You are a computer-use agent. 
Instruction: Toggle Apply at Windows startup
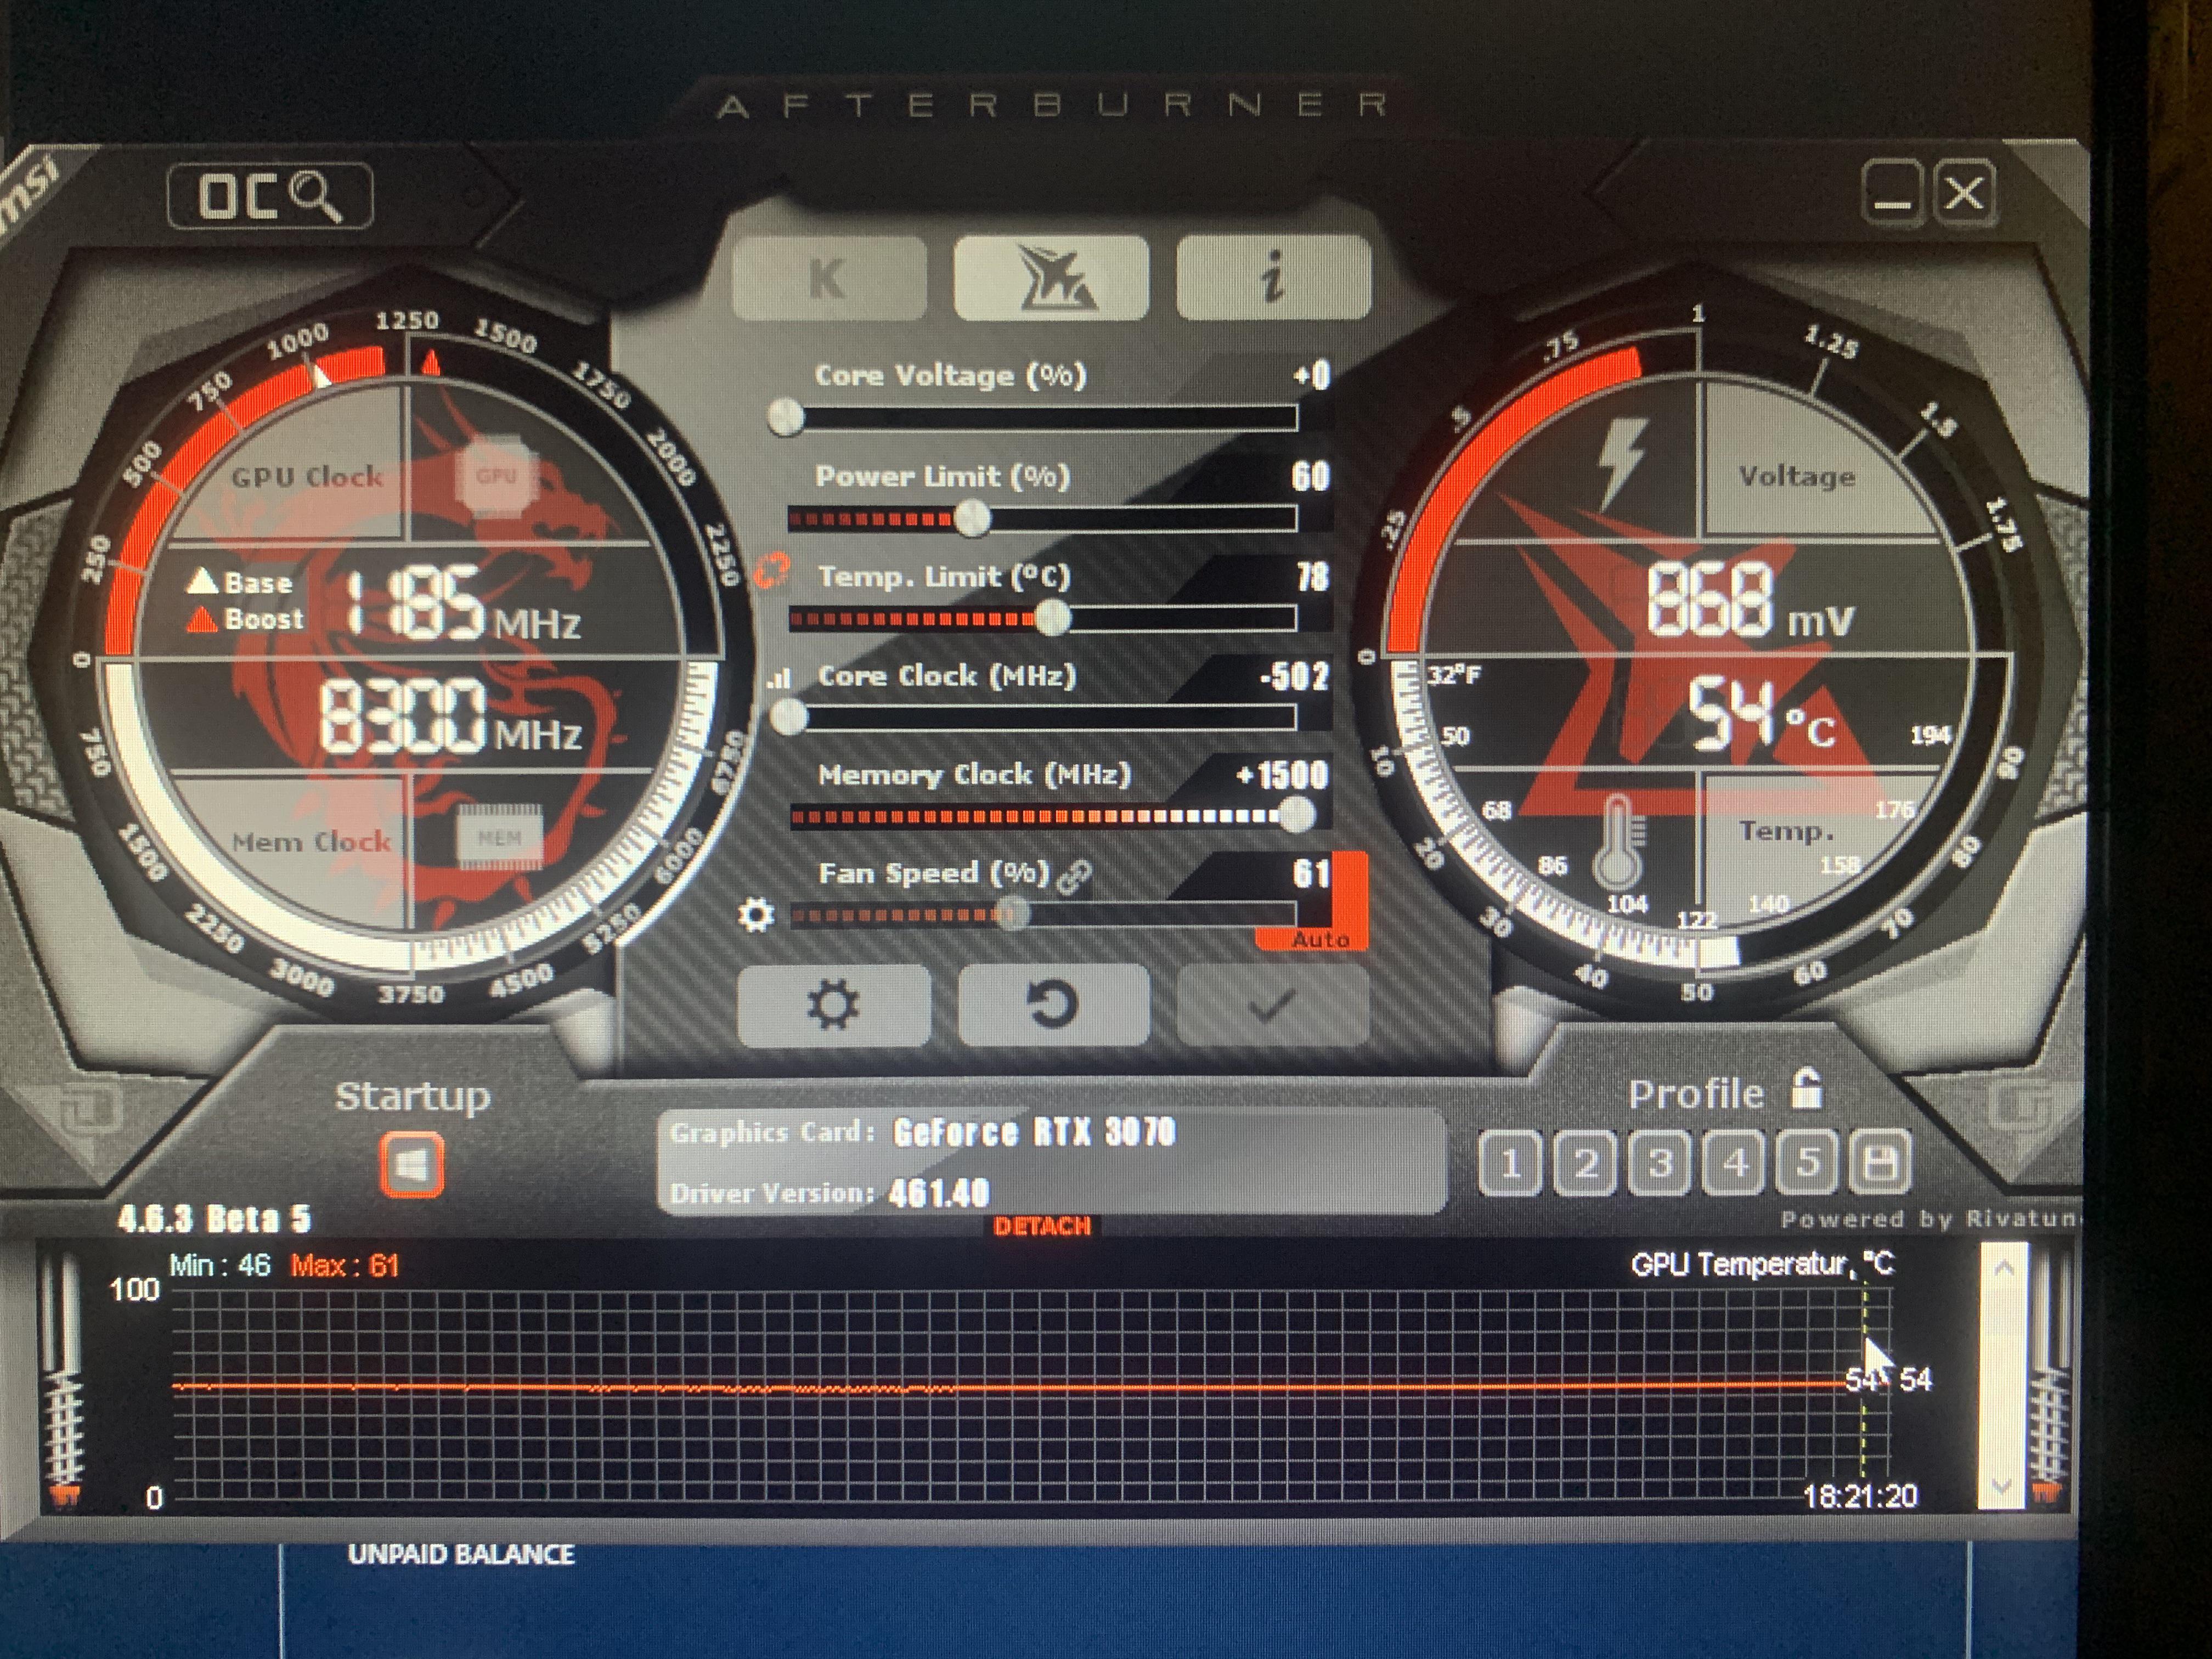tap(412, 1165)
